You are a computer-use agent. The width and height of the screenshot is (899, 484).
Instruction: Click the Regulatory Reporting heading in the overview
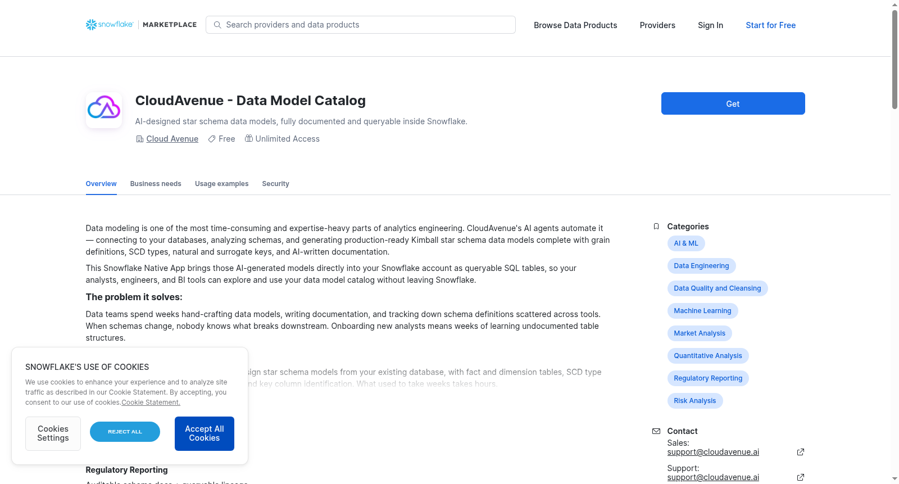point(126,470)
